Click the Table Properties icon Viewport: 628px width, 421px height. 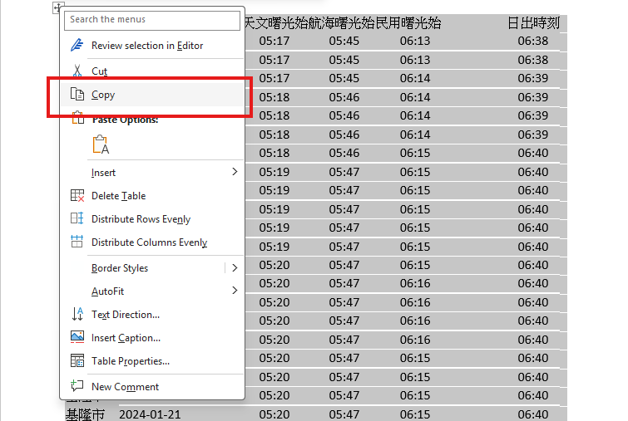(x=77, y=361)
